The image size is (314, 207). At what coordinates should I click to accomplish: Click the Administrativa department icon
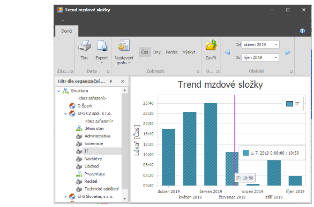click(x=79, y=136)
